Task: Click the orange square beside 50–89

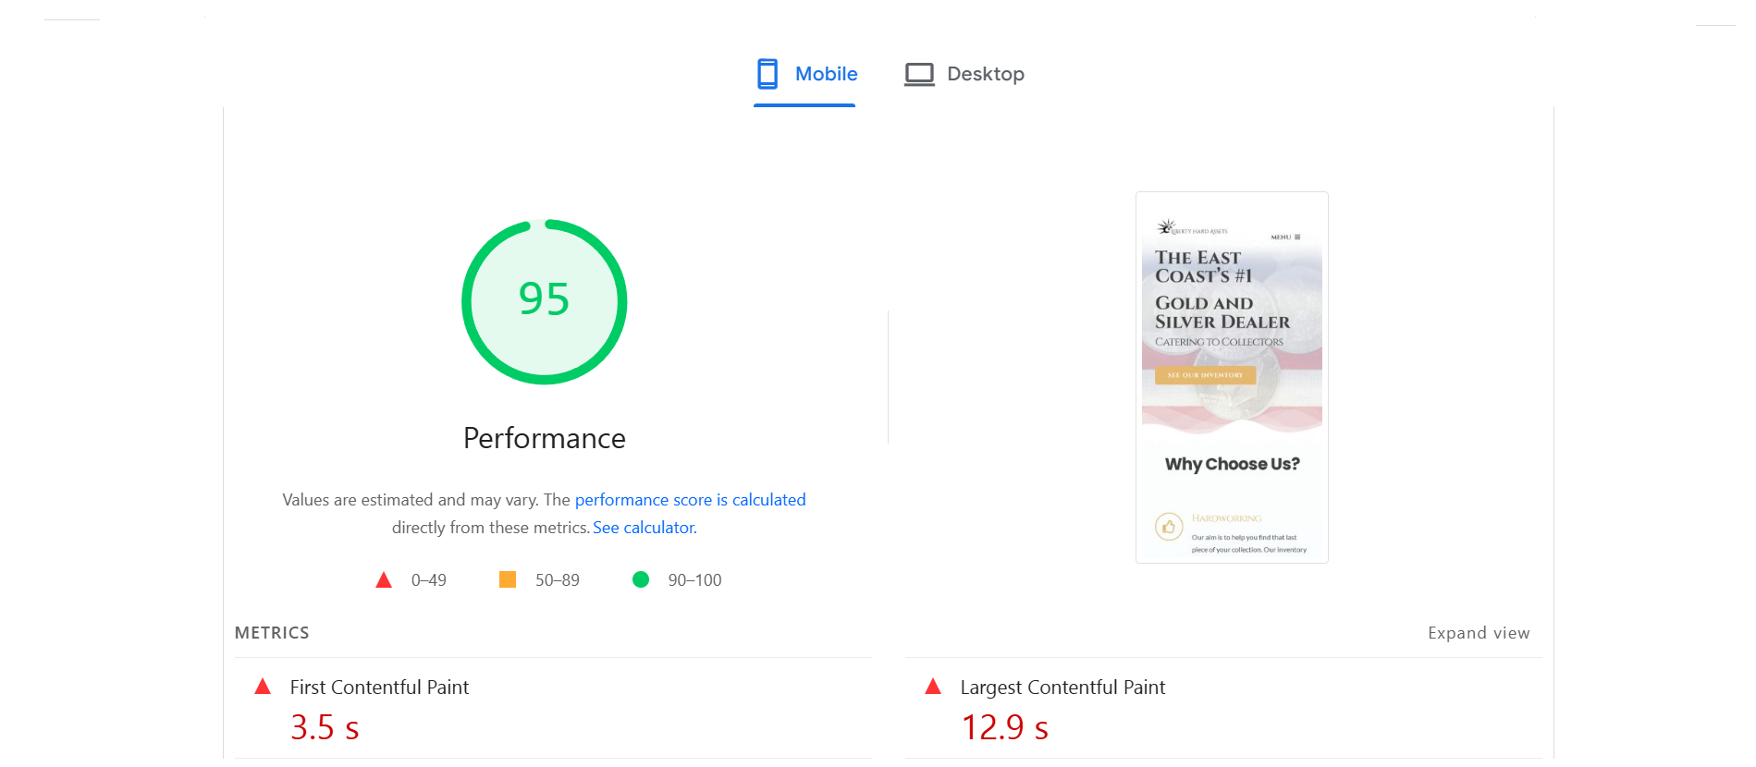Action: [508, 579]
